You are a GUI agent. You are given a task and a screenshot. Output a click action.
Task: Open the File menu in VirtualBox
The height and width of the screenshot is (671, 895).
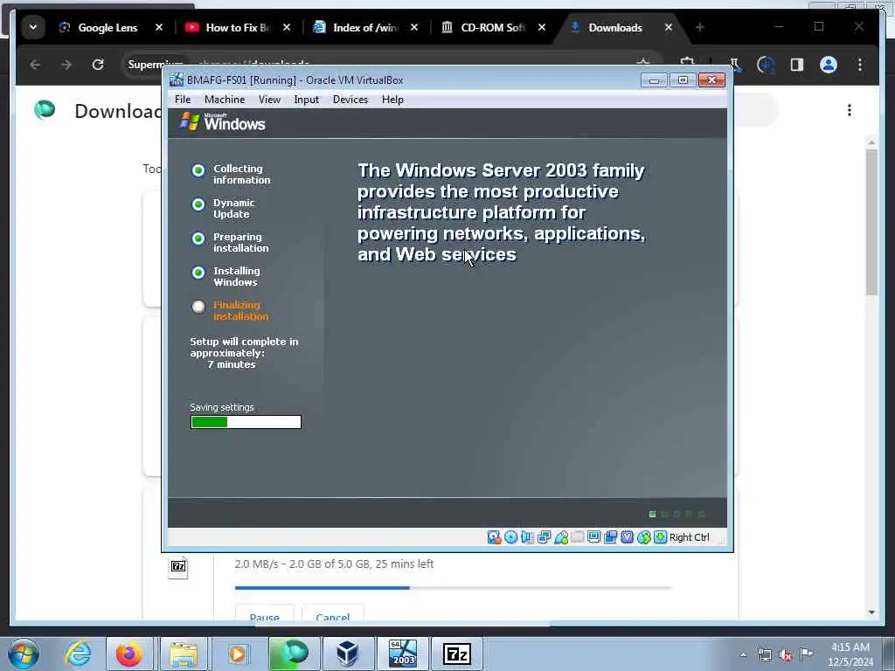click(183, 100)
